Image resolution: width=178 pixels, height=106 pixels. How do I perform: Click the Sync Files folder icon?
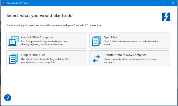(96, 41)
